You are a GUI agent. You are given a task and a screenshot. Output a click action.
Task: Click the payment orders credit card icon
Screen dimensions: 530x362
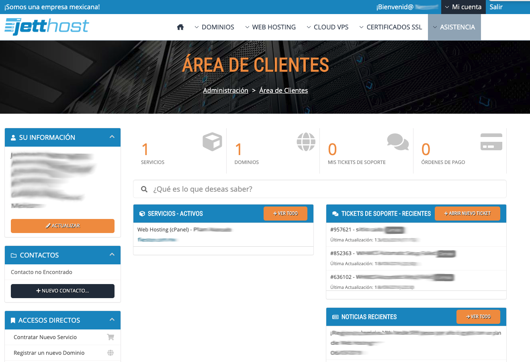point(491,142)
